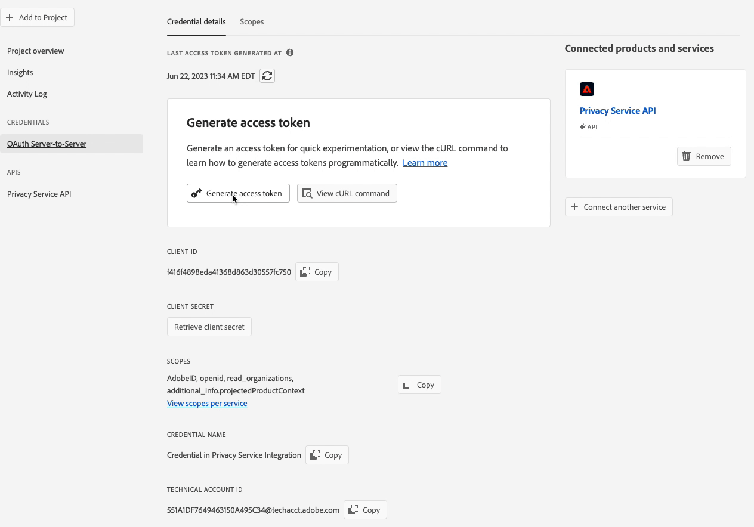Viewport: 754px width, 527px height.
Task: Copy the Scopes list
Action: [x=419, y=385]
